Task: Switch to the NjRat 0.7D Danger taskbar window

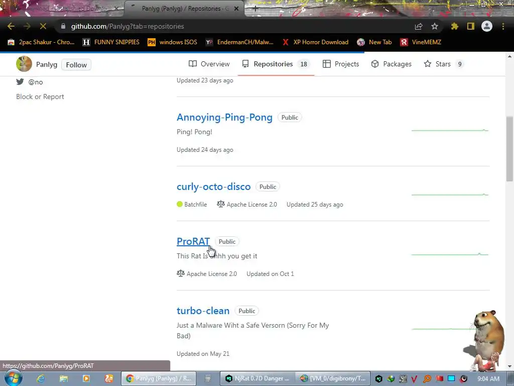Action: tap(258, 378)
